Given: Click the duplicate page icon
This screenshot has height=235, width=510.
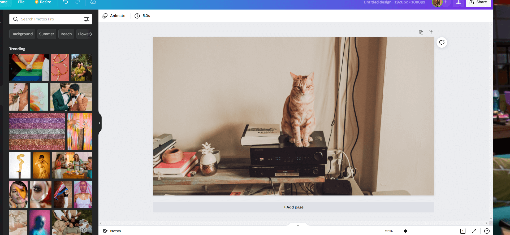Looking at the screenshot, I should (421, 32).
